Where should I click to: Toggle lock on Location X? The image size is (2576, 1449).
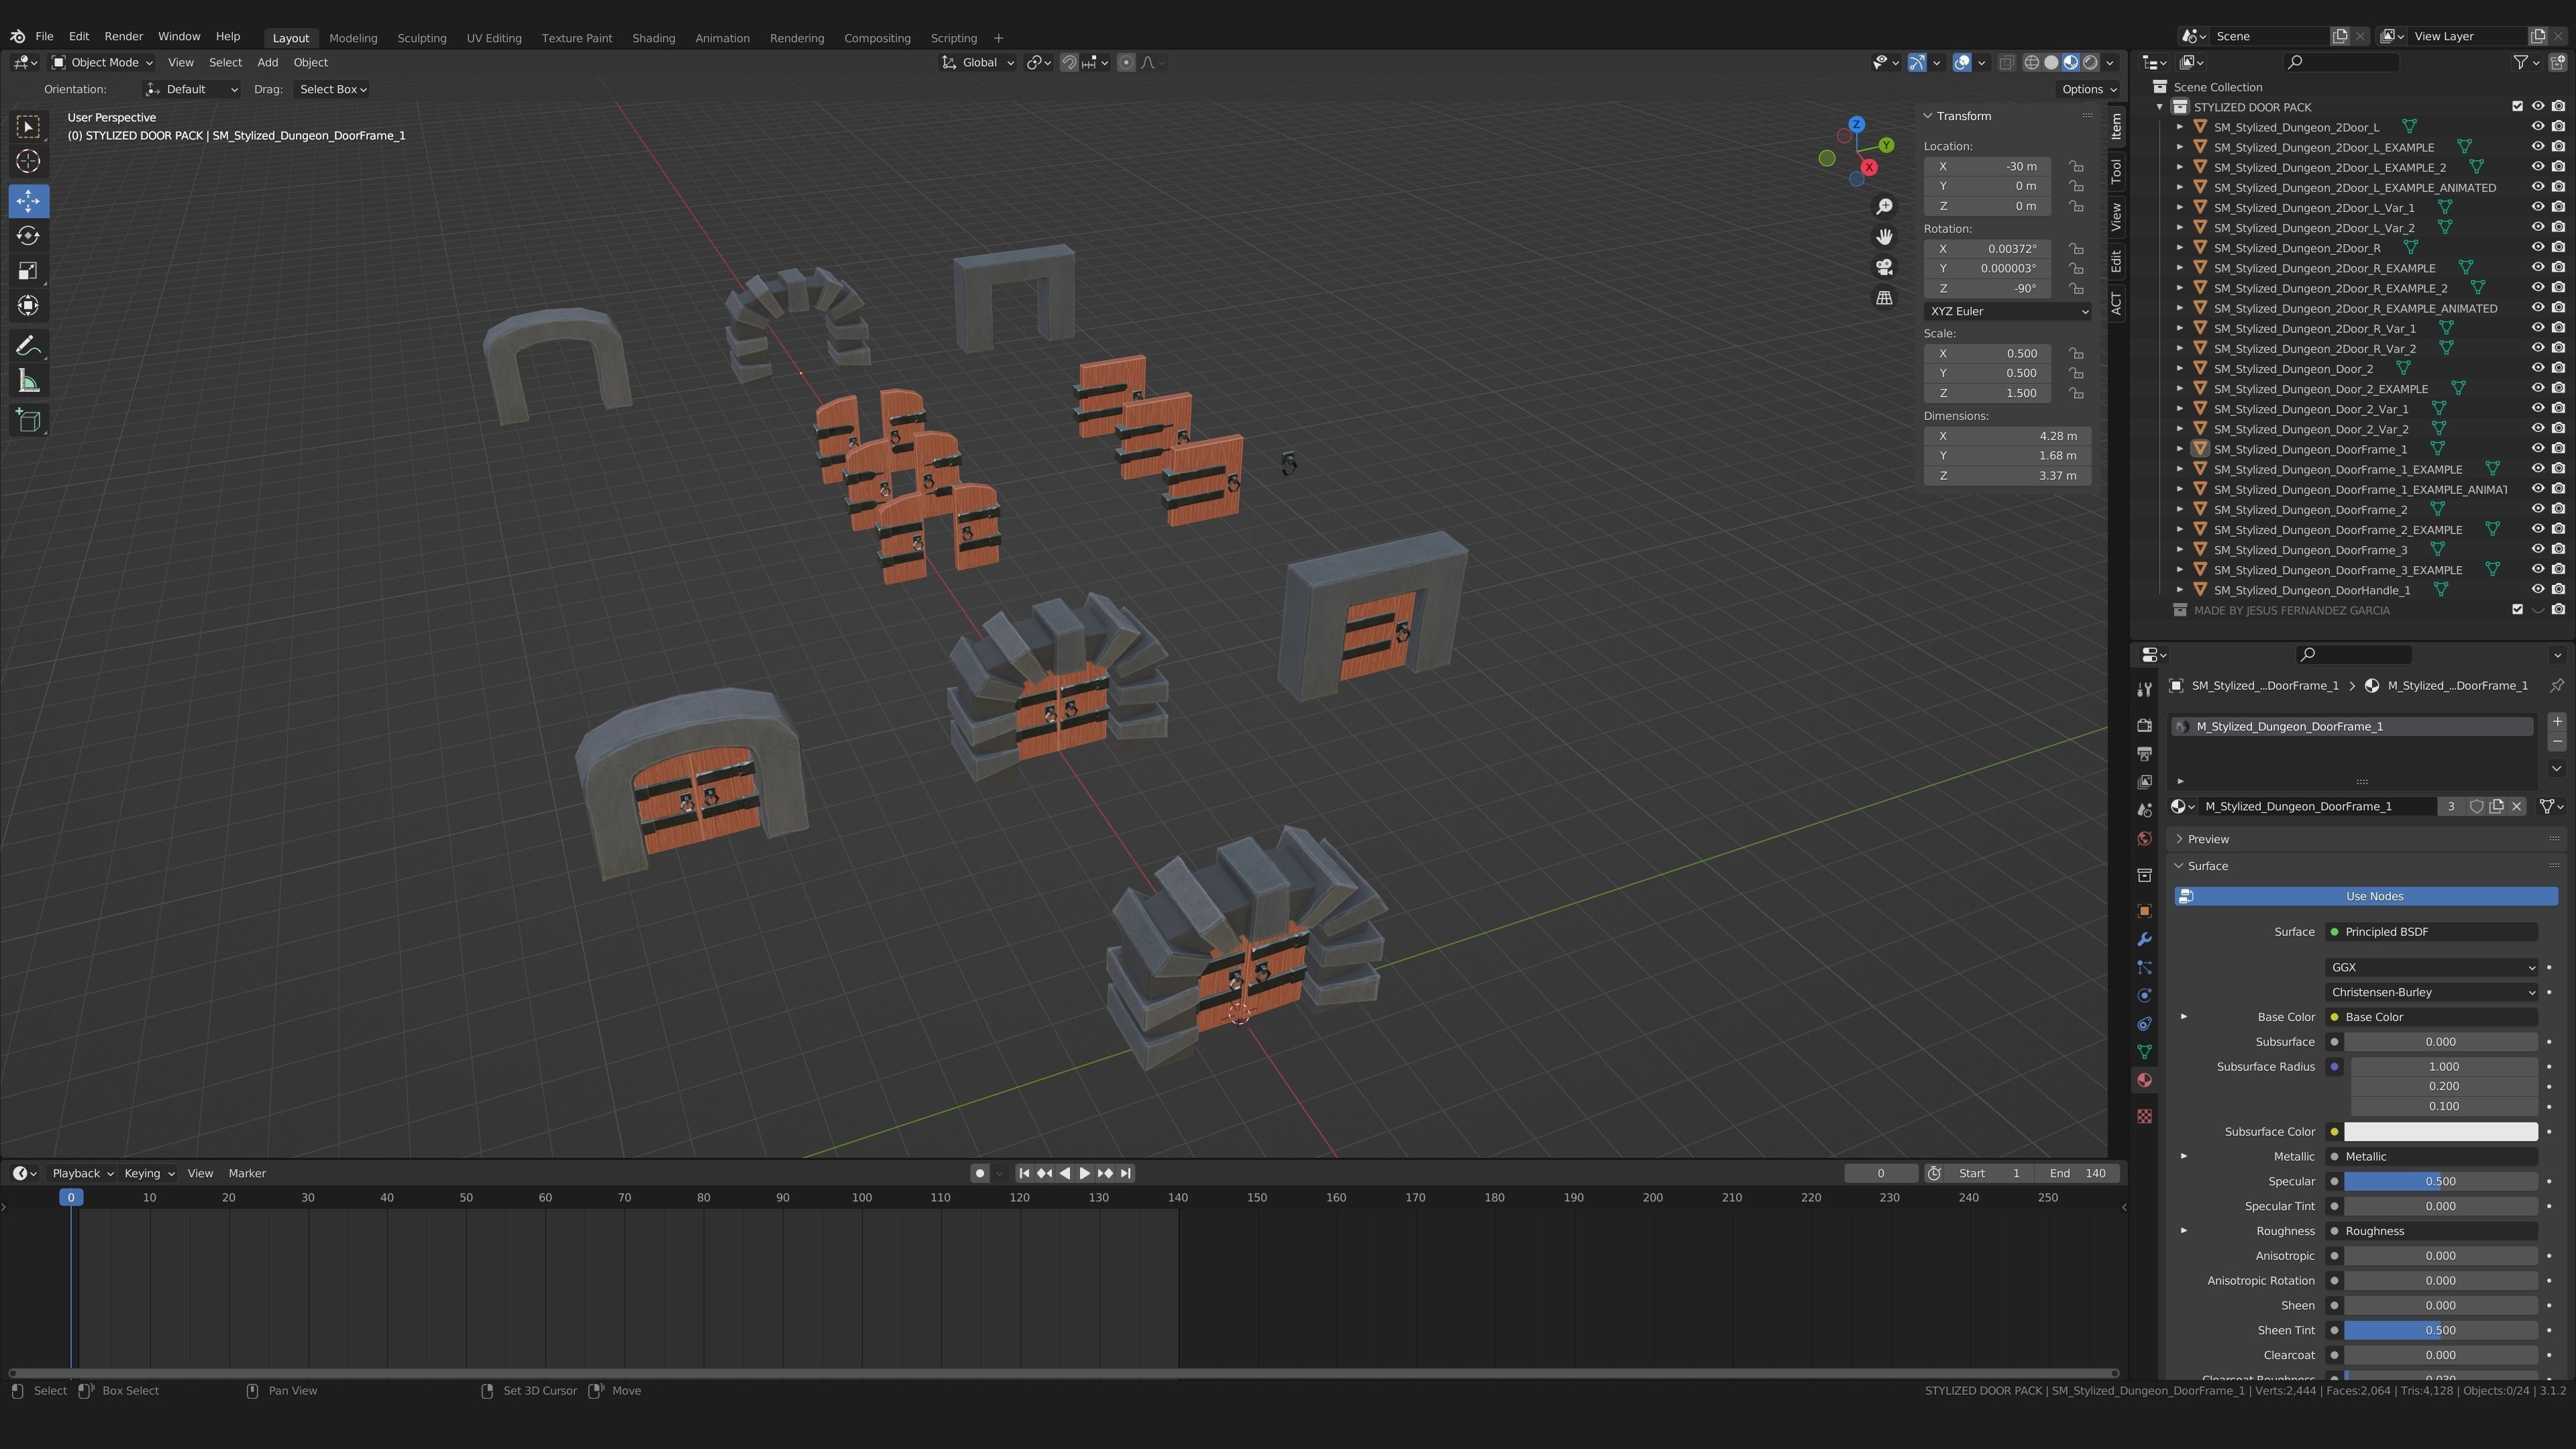click(2077, 166)
